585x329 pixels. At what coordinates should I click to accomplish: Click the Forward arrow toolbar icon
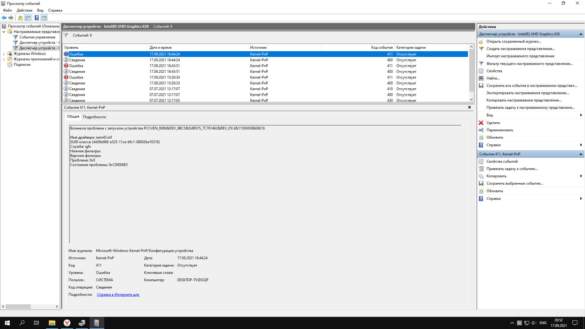click(11, 18)
